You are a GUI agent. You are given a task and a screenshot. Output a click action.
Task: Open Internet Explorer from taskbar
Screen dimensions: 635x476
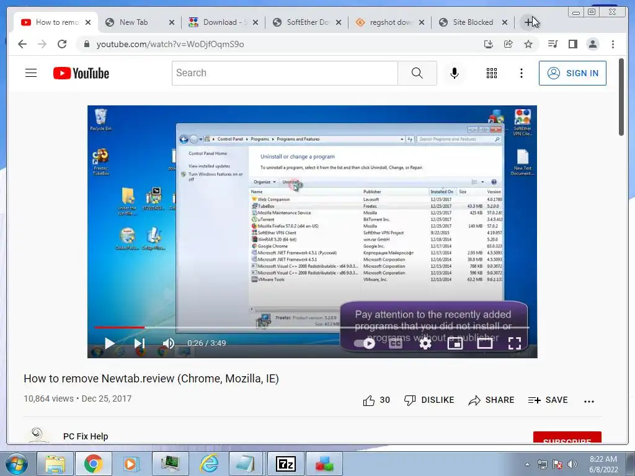pos(209,464)
